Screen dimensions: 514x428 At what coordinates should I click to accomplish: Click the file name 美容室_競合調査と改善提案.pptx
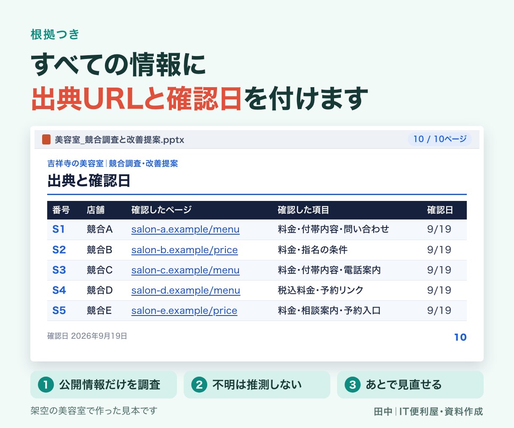click(120, 139)
